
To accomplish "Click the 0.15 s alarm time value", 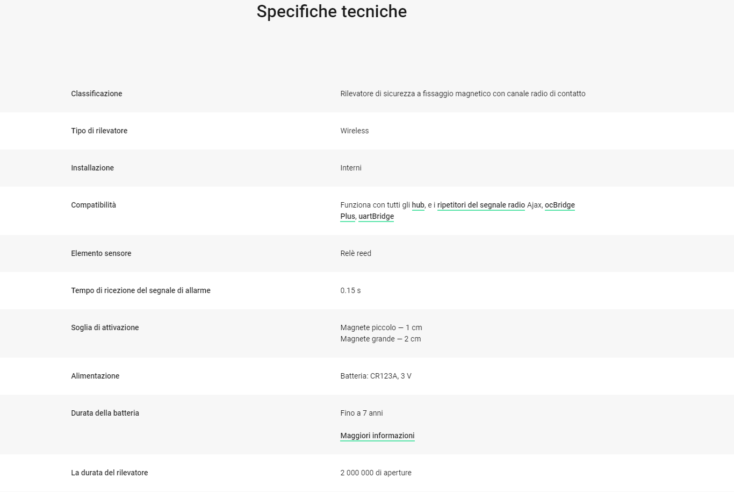I will pyautogui.click(x=350, y=290).
